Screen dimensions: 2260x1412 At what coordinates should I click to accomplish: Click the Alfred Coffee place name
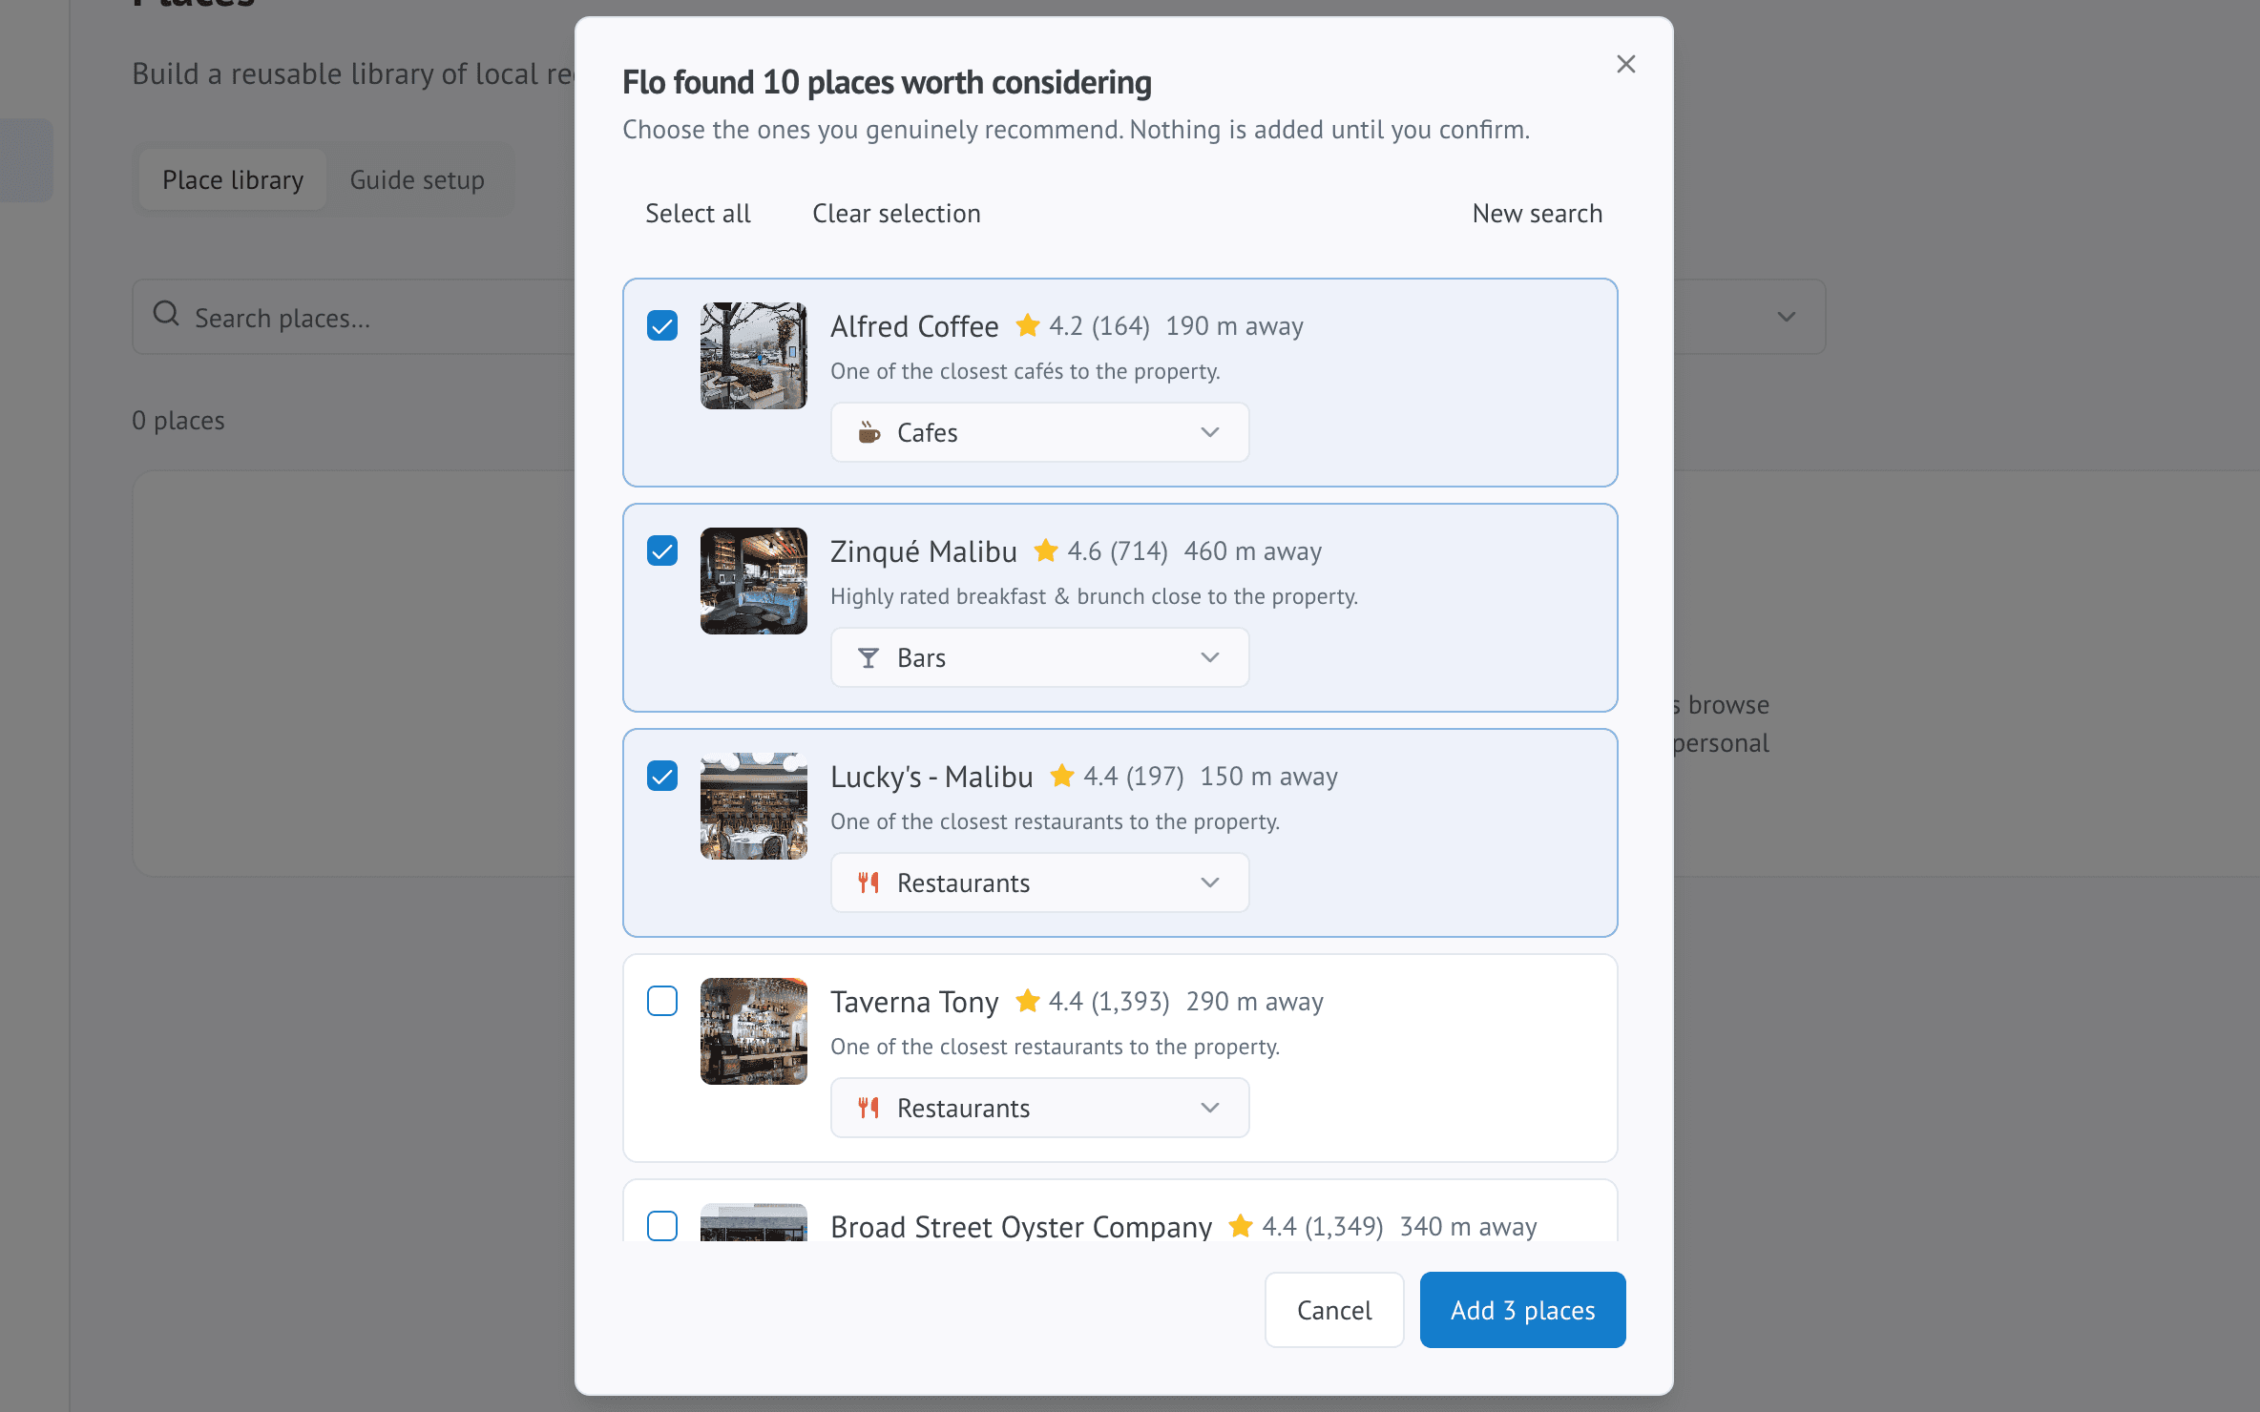pyautogui.click(x=914, y=326)
